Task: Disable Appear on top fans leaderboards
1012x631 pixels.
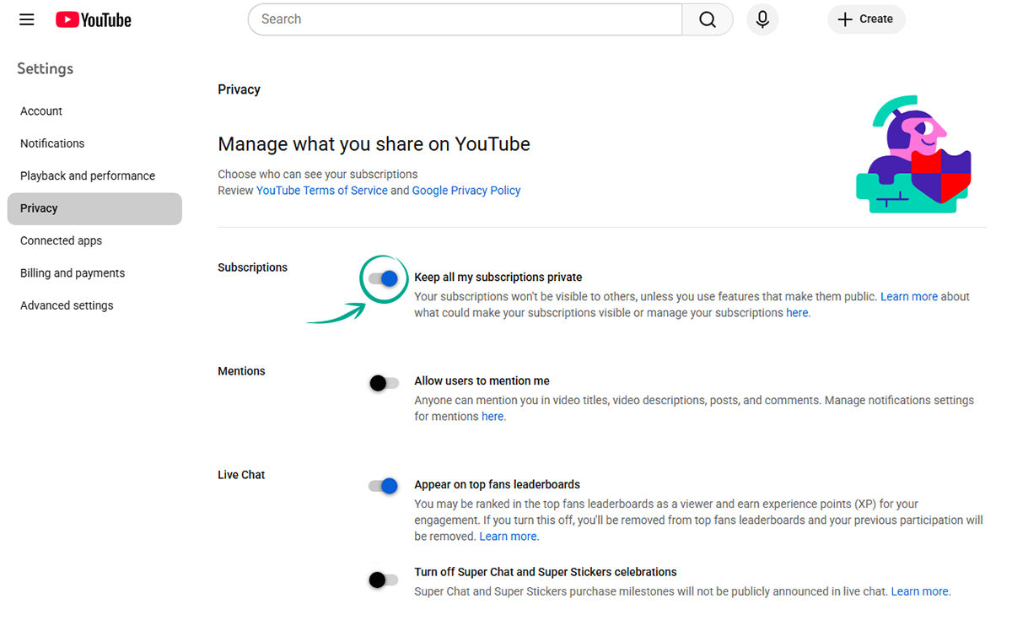Action: pos(384,486)
